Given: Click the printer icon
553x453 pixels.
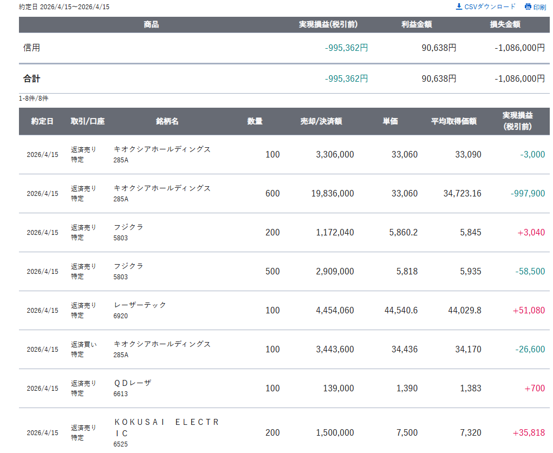Looking at the screenshot, I should tap(528, 7).
